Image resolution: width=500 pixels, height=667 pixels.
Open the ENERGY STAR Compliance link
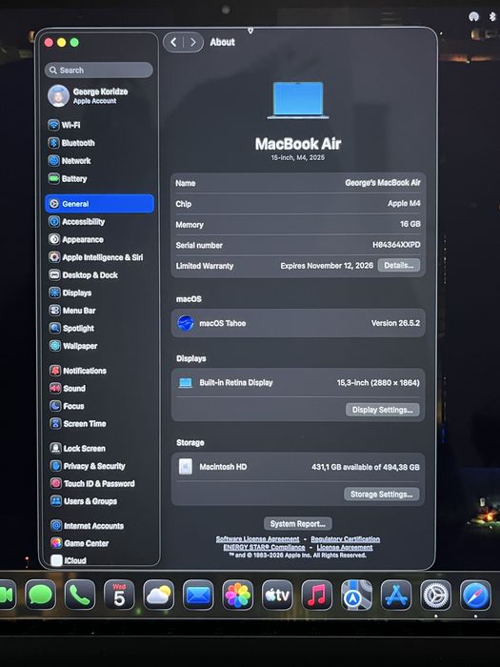[x=264, y=547]
